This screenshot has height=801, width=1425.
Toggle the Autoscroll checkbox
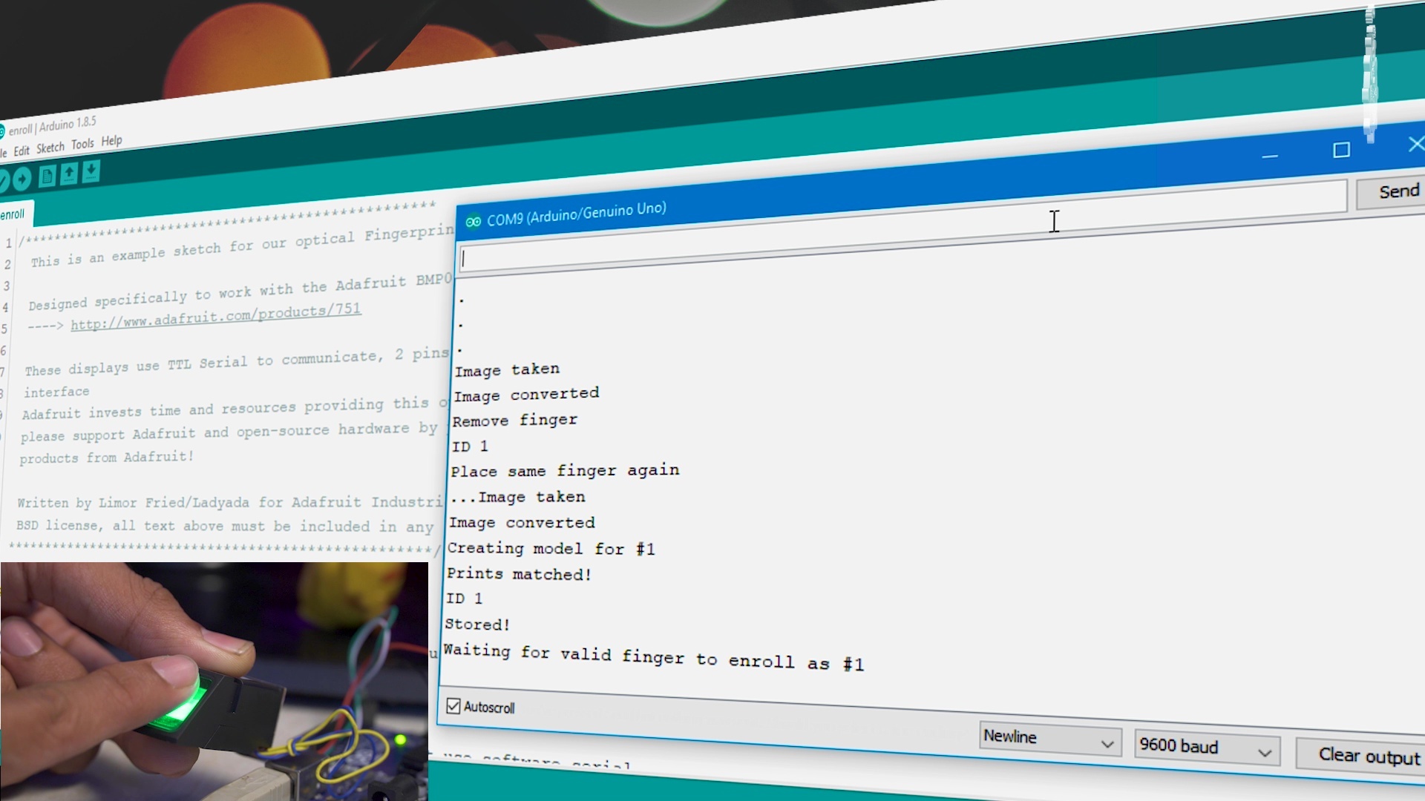[453, 706]
